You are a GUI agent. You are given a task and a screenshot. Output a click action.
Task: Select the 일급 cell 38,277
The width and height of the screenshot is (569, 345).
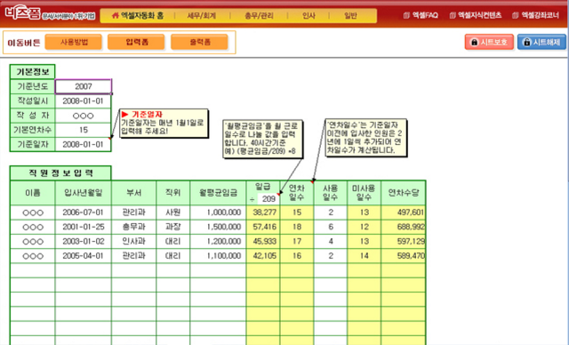pyautogui.click(x=263, y=213)
